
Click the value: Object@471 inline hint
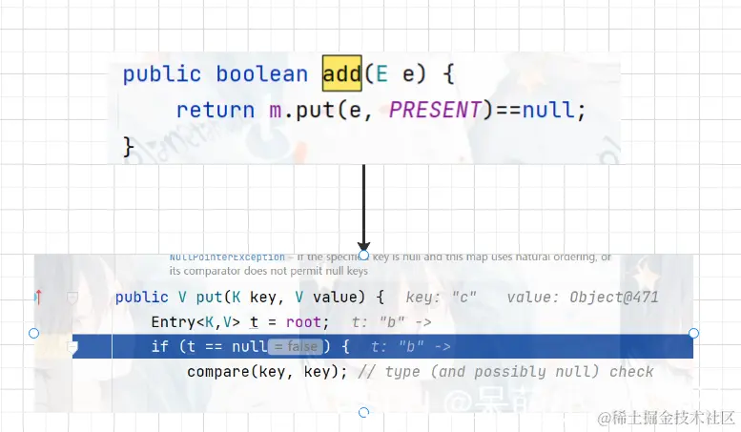[x=582, y=298]
